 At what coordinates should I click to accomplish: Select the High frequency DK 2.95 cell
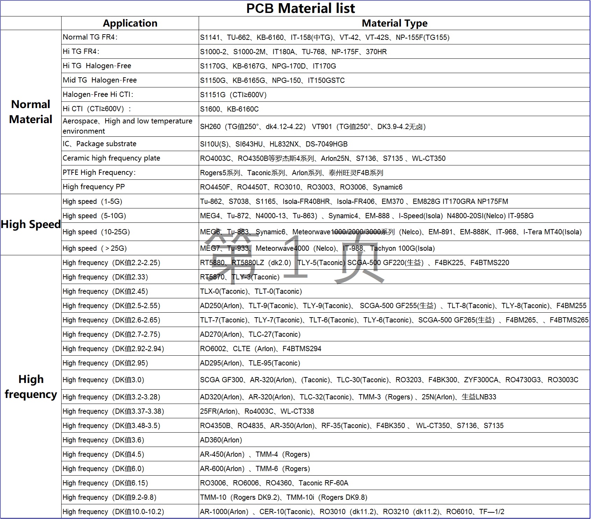click(130, 363)
